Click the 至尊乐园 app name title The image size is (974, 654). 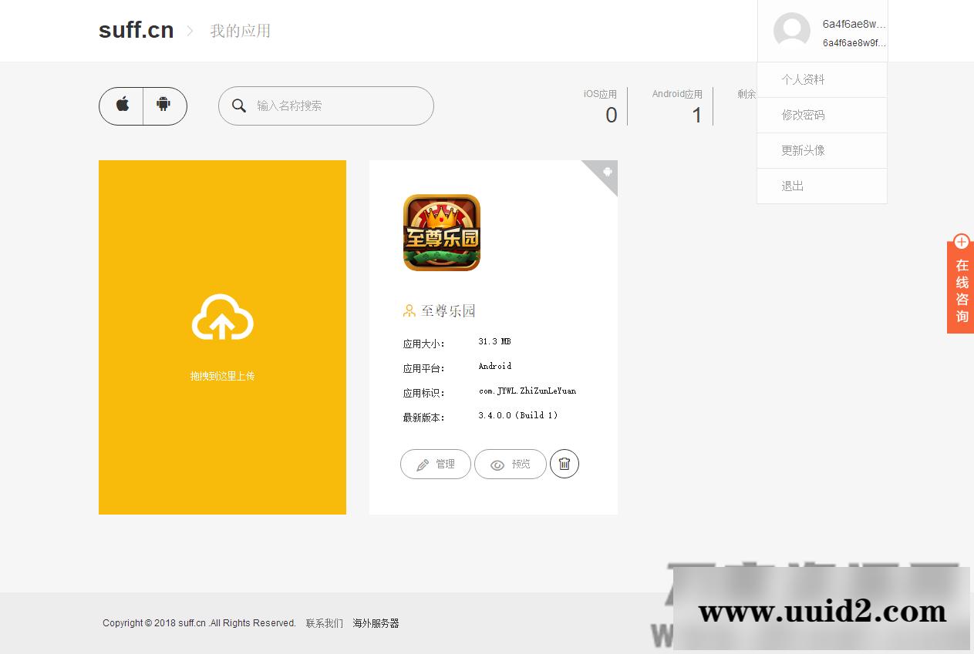[448, 310]
